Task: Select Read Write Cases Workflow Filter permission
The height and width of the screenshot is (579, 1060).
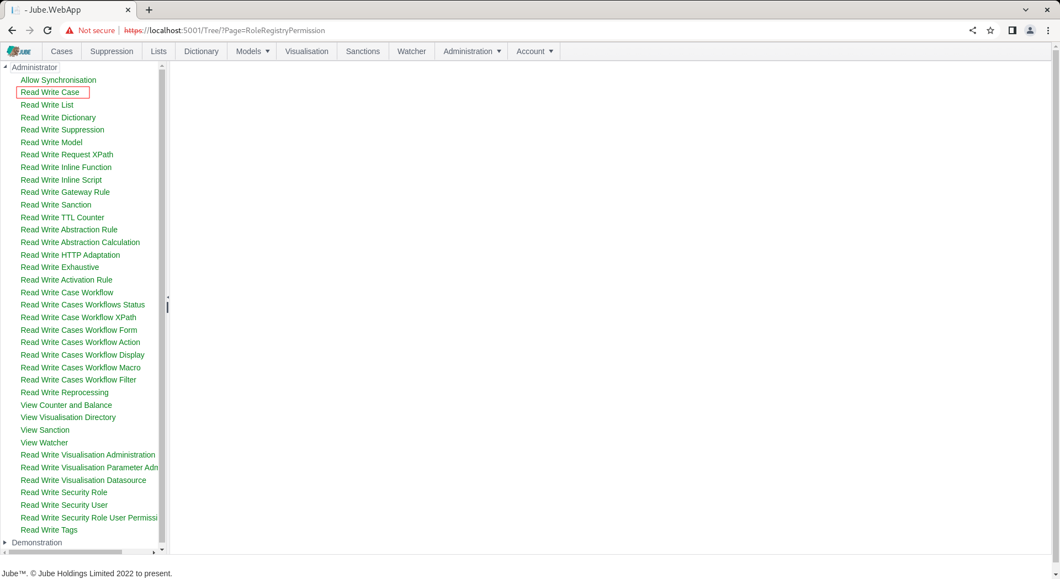Action: (x=78, y=380)
